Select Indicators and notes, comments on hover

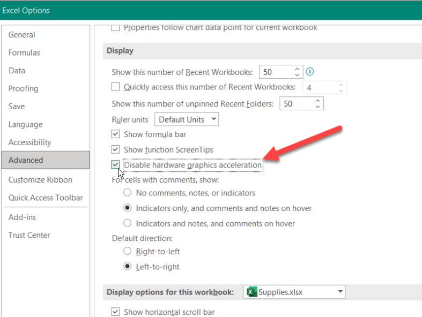point(127,223)
